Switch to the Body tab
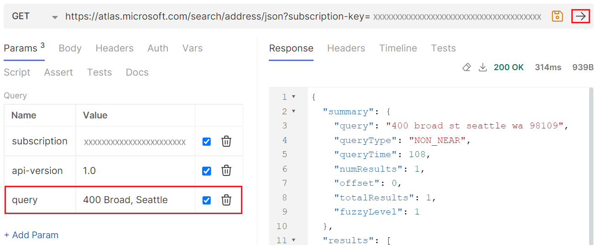The height and width of the screenshot is (245, 596). click(x=70, y=48)
